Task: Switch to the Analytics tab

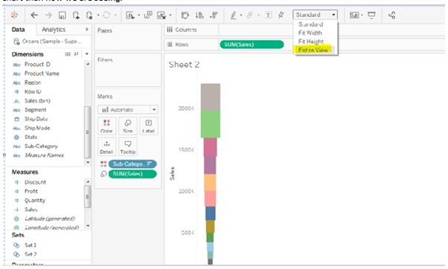Action: [x=54, y=30]
